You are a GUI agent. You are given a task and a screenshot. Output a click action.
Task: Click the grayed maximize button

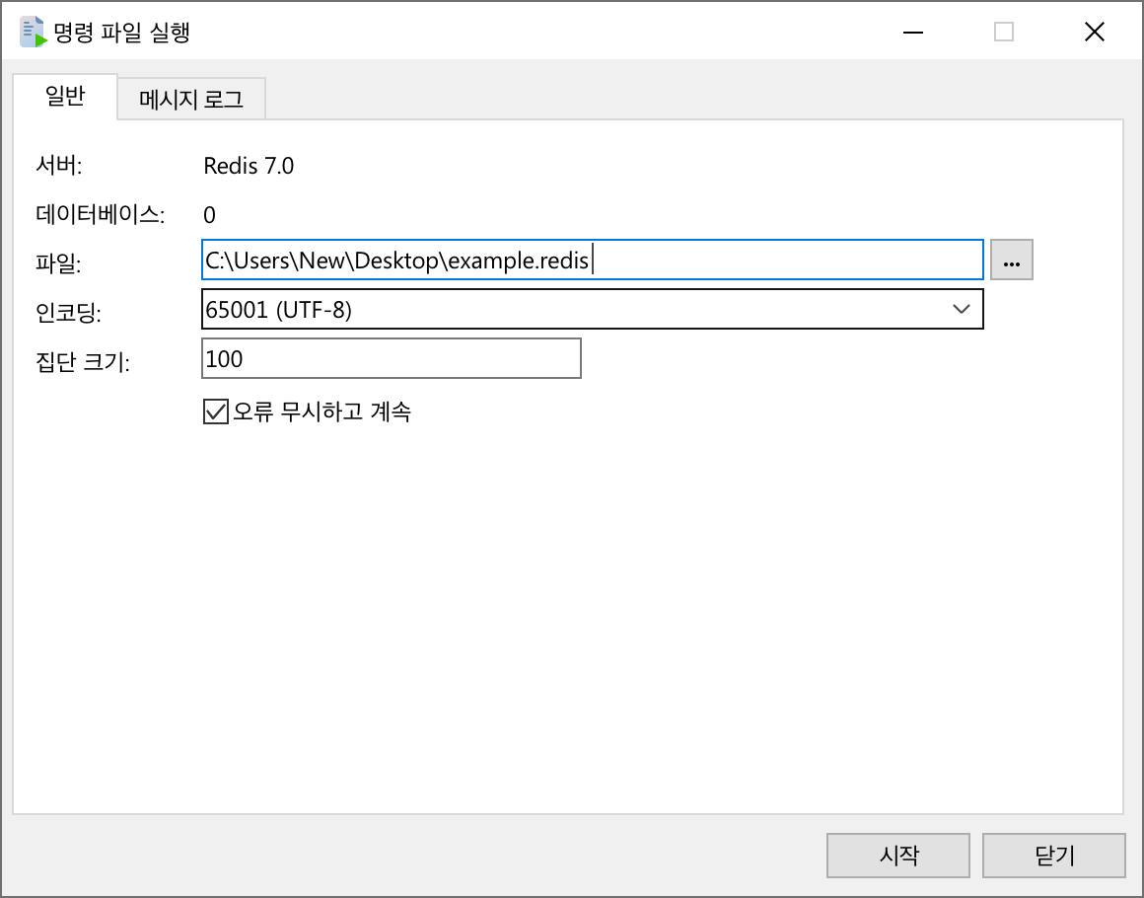click(x=1003, y=31)
